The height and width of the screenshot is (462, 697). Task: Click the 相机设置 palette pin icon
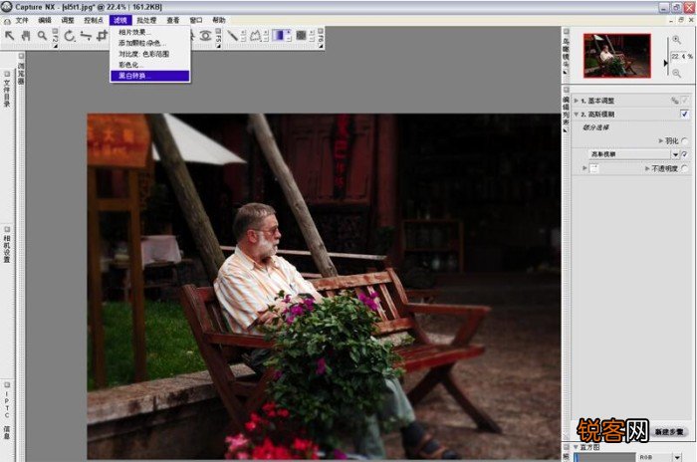coord(7,229)
